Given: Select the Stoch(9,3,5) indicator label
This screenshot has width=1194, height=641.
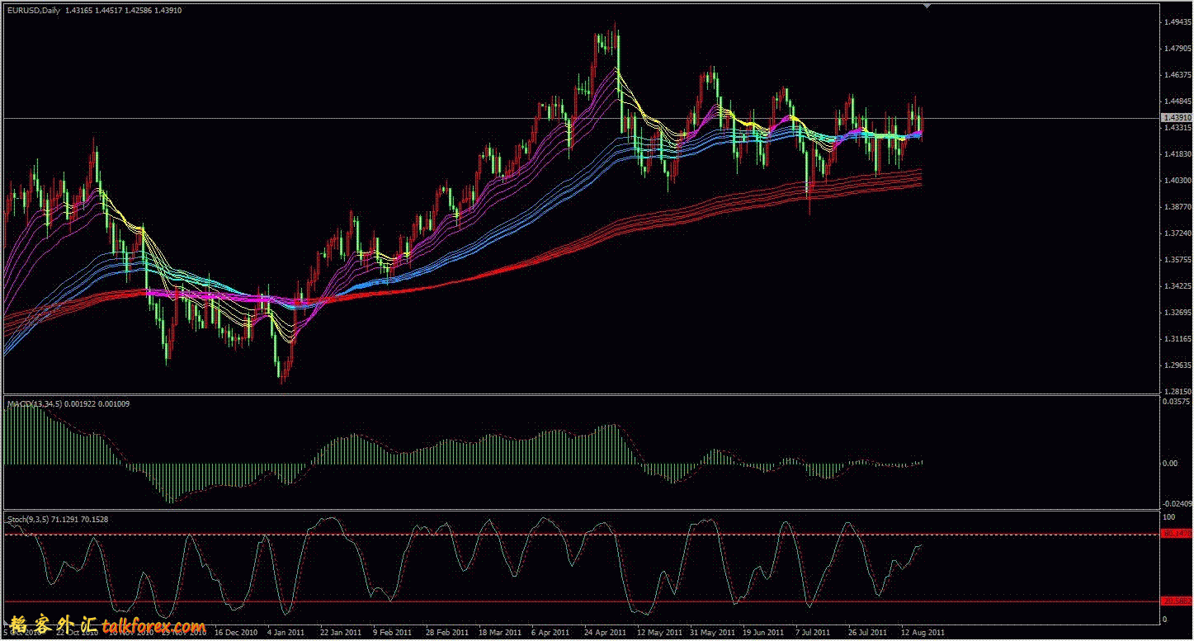Looking at the screenshot, I should click(x=26, y=519).
